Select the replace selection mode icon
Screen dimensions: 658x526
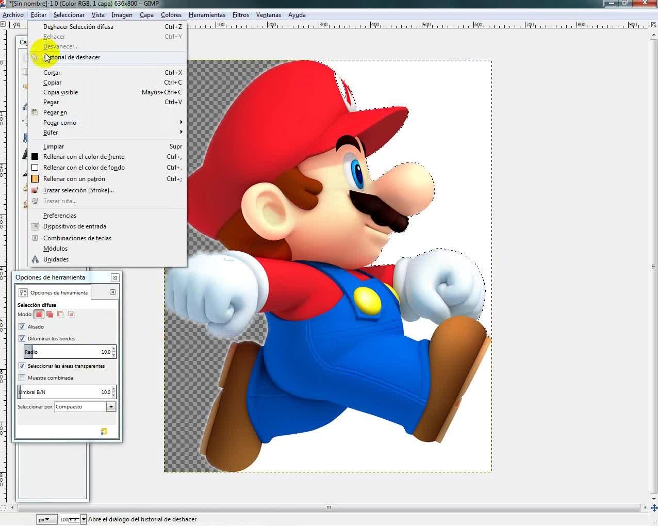coord(39,314)
